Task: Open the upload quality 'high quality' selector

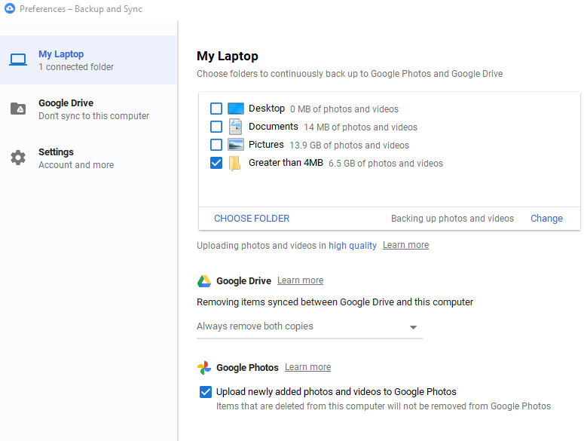Action: click(353, 246)
